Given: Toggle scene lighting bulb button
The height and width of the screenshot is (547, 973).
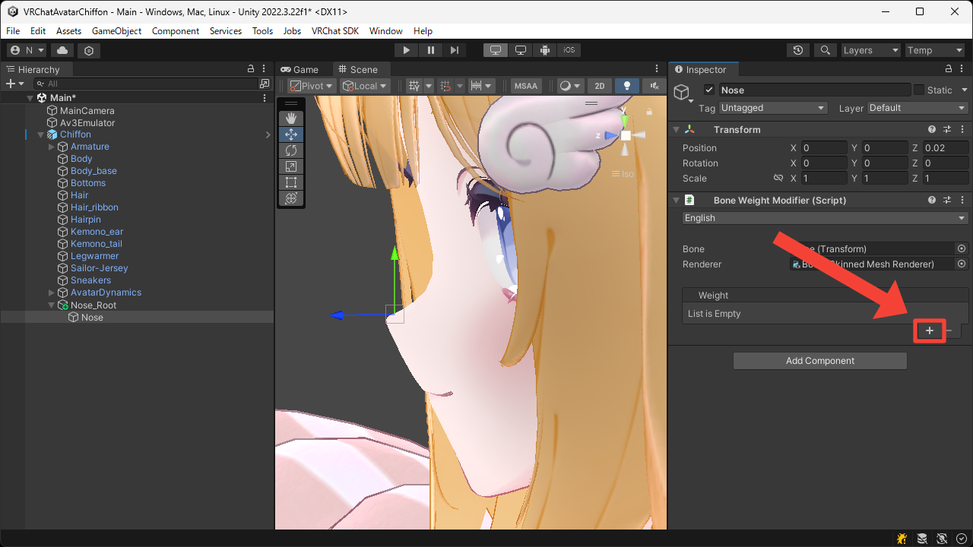Looking at the screenshot, I should coord(626,85).
